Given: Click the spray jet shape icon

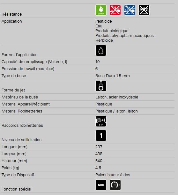Looking at the screenshot, I should pos(101,86).
